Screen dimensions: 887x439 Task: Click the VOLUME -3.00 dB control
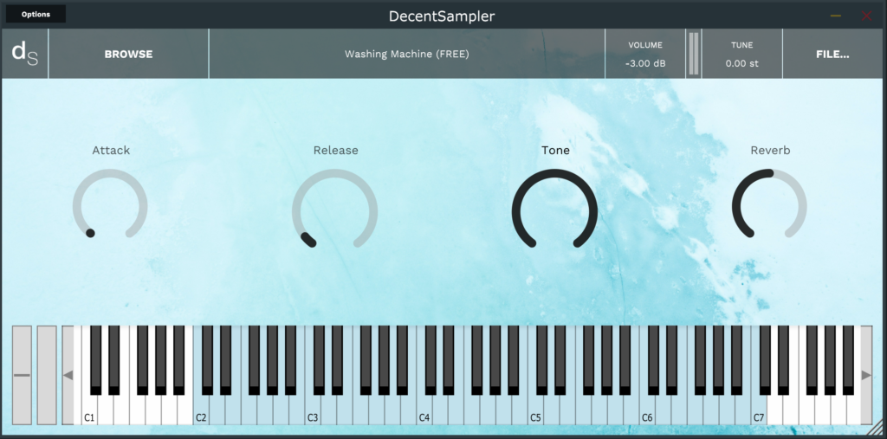click(x=645, y=54)
